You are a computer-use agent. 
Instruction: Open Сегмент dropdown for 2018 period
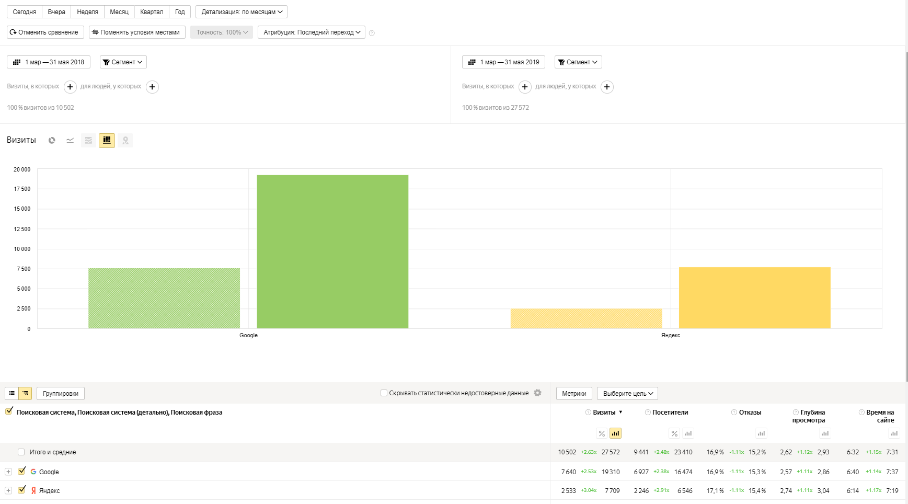123,62
